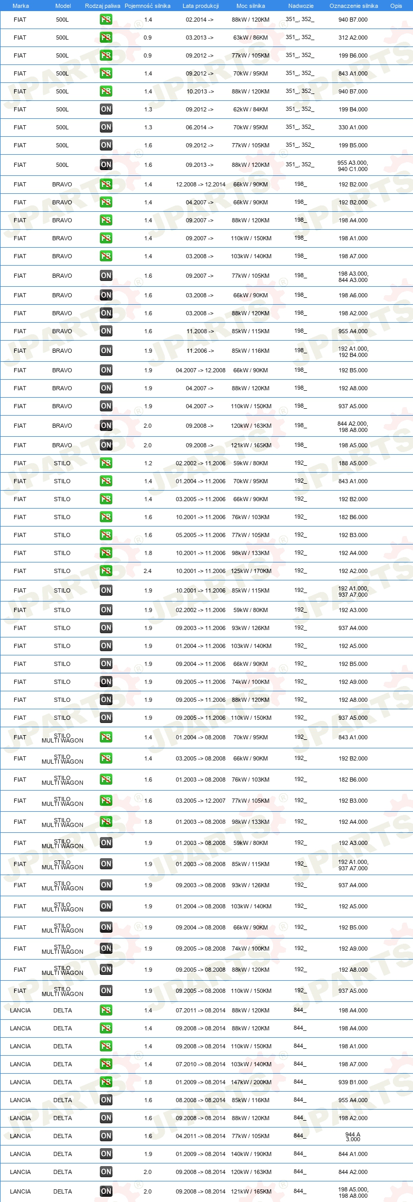The height and width of the screenshot is (1202, 413).
Task: Select the 63kW / 86KM power cell
Action: coord(251,37)
